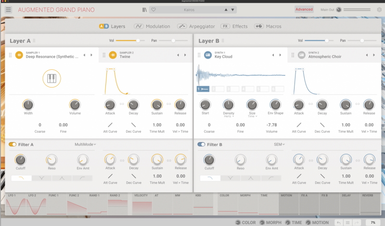Select Filter A notch filter shape
385x226 pixels.
(41, 178)
